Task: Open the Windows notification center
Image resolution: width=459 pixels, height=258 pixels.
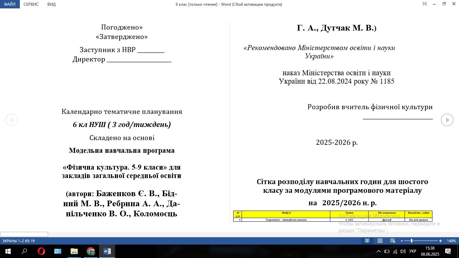Action: tap(448, 251)
